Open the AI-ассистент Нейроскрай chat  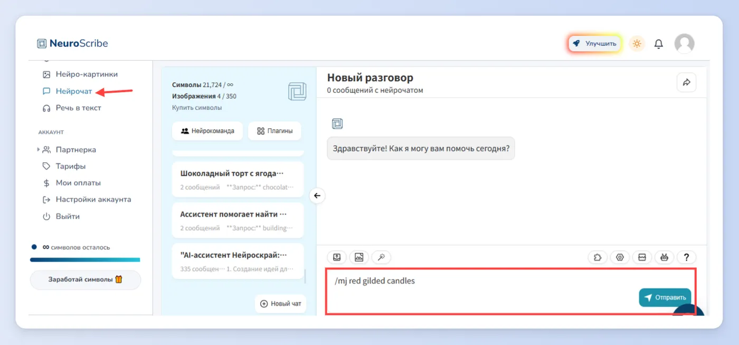point(238,262)
